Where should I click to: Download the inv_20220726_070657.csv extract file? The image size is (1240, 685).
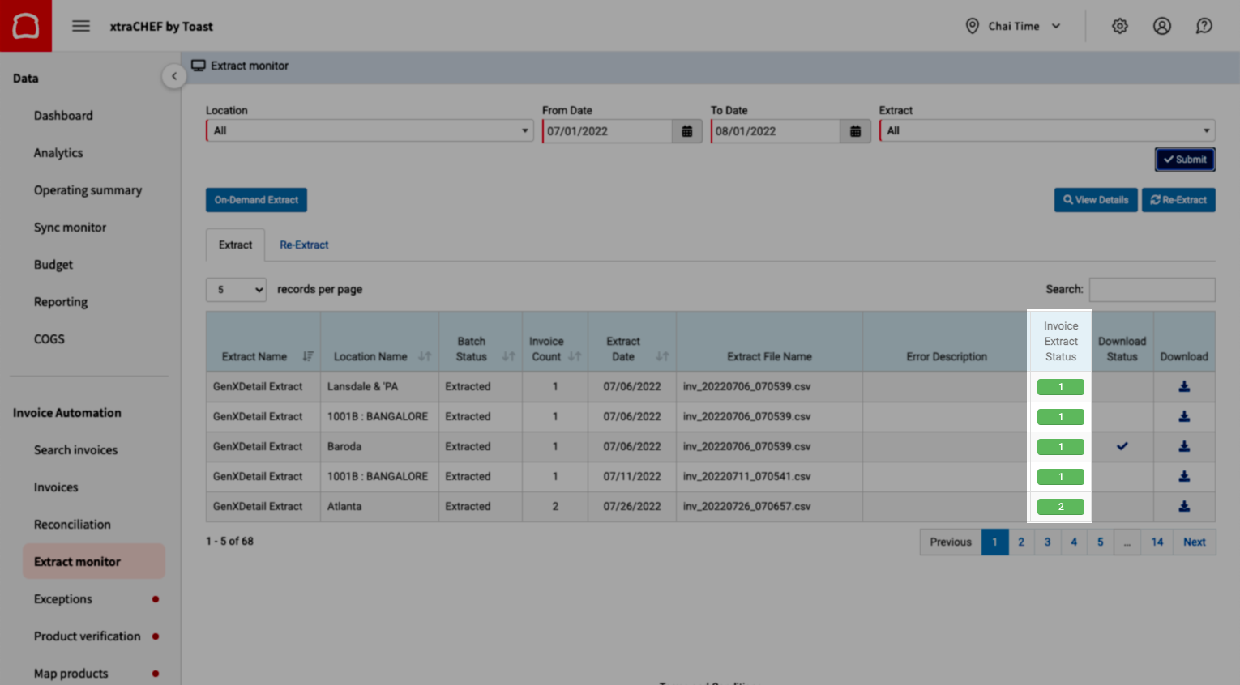(1184, 506)
